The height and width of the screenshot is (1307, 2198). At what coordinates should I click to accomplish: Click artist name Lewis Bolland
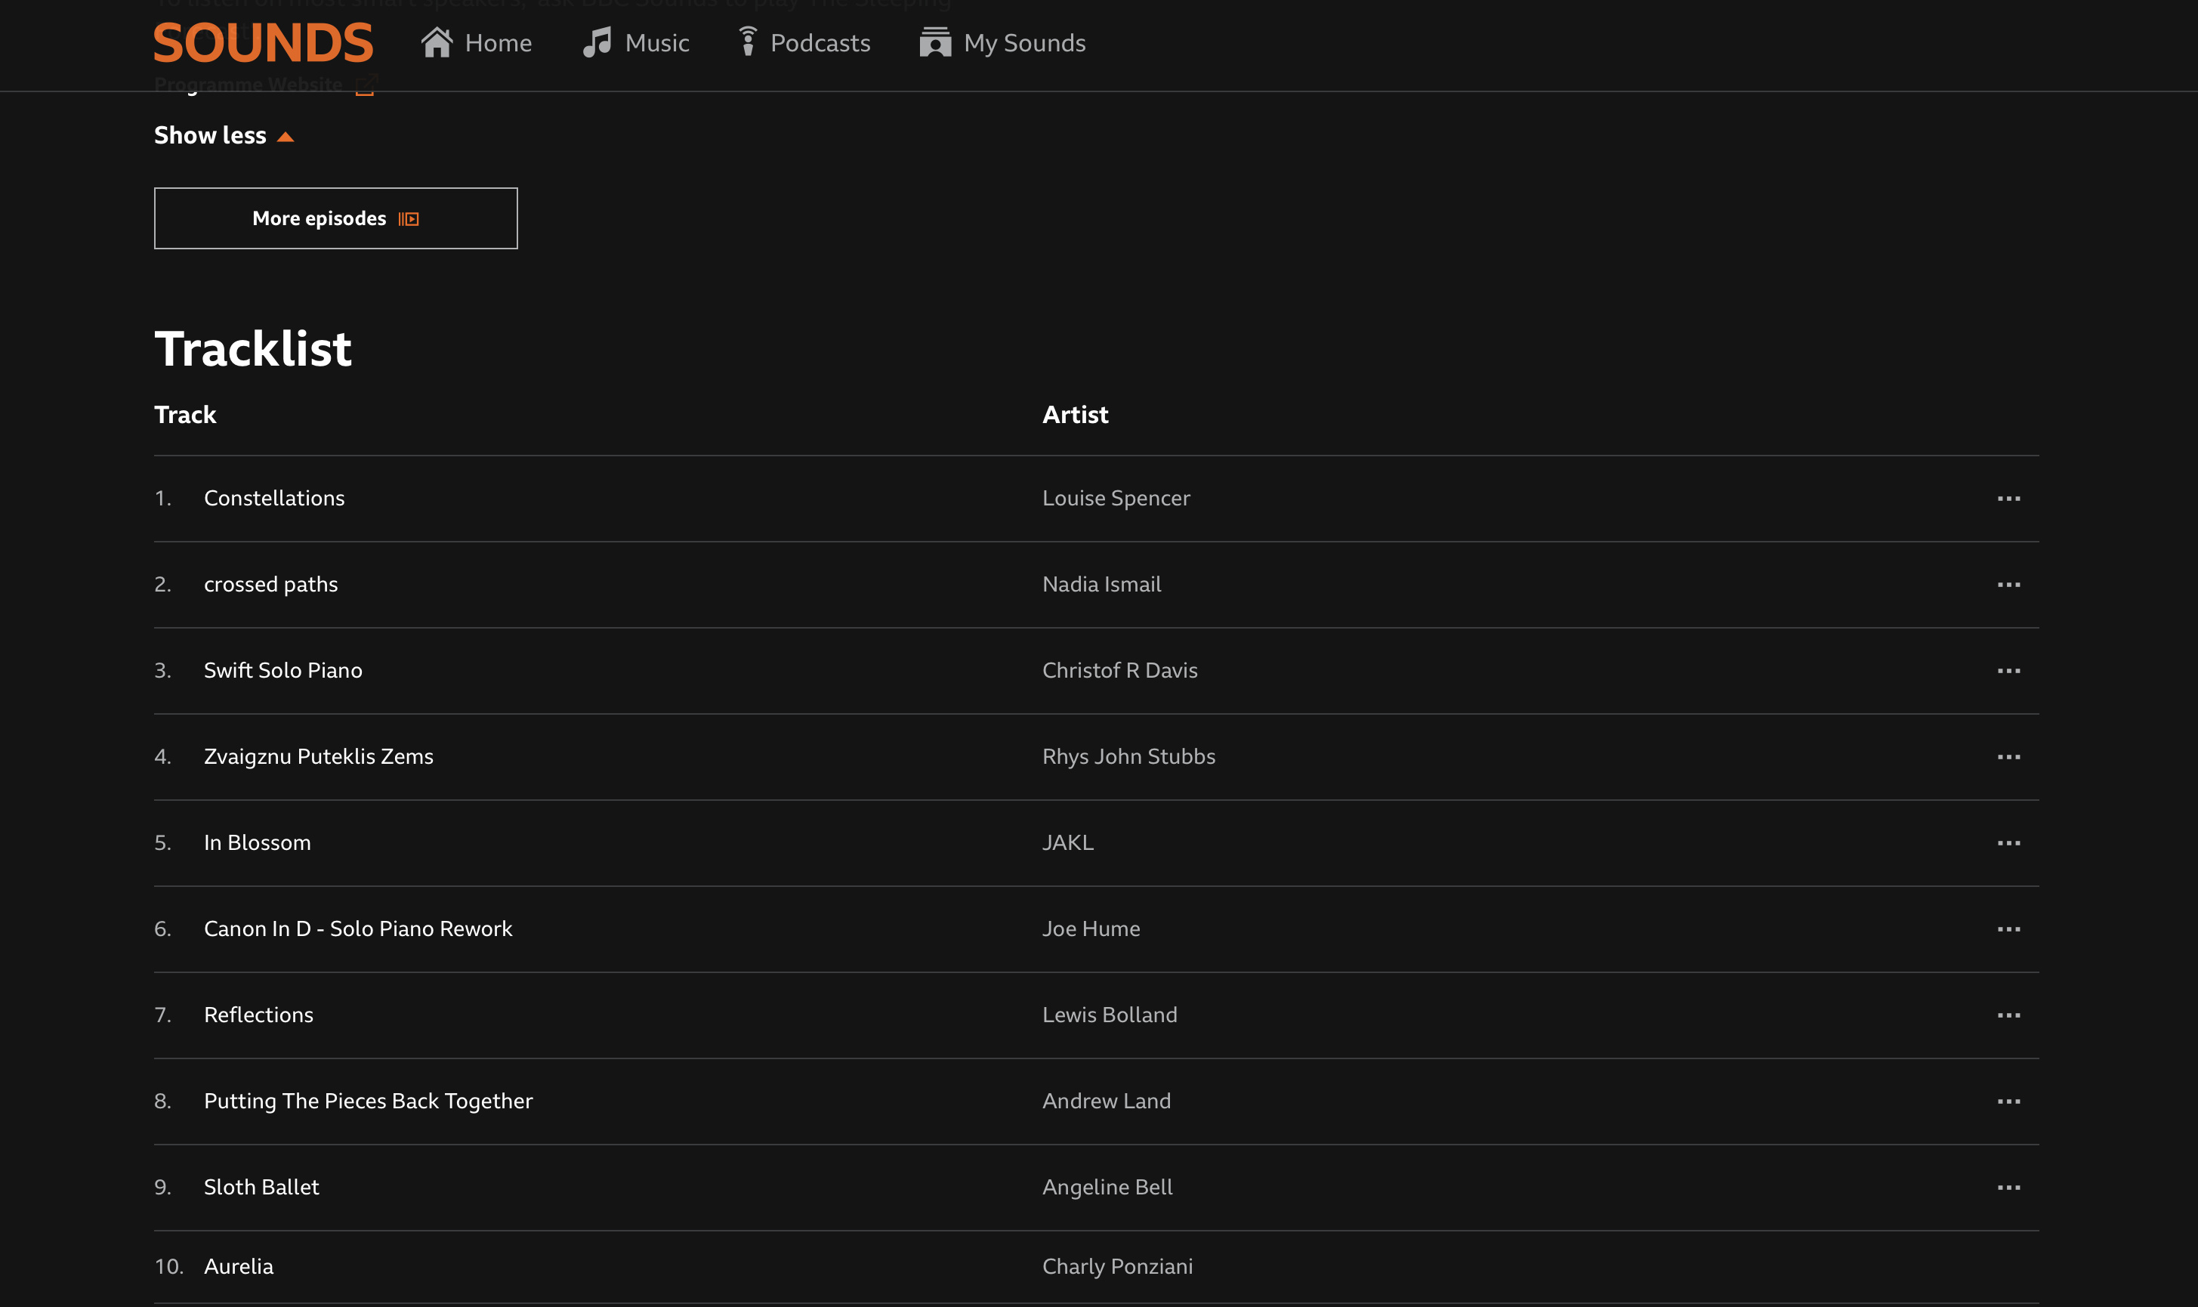(1110, 1015)
